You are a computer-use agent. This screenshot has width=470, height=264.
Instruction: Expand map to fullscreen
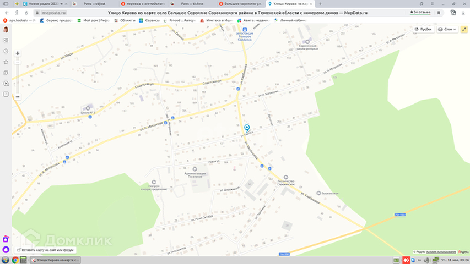(464, 29)
